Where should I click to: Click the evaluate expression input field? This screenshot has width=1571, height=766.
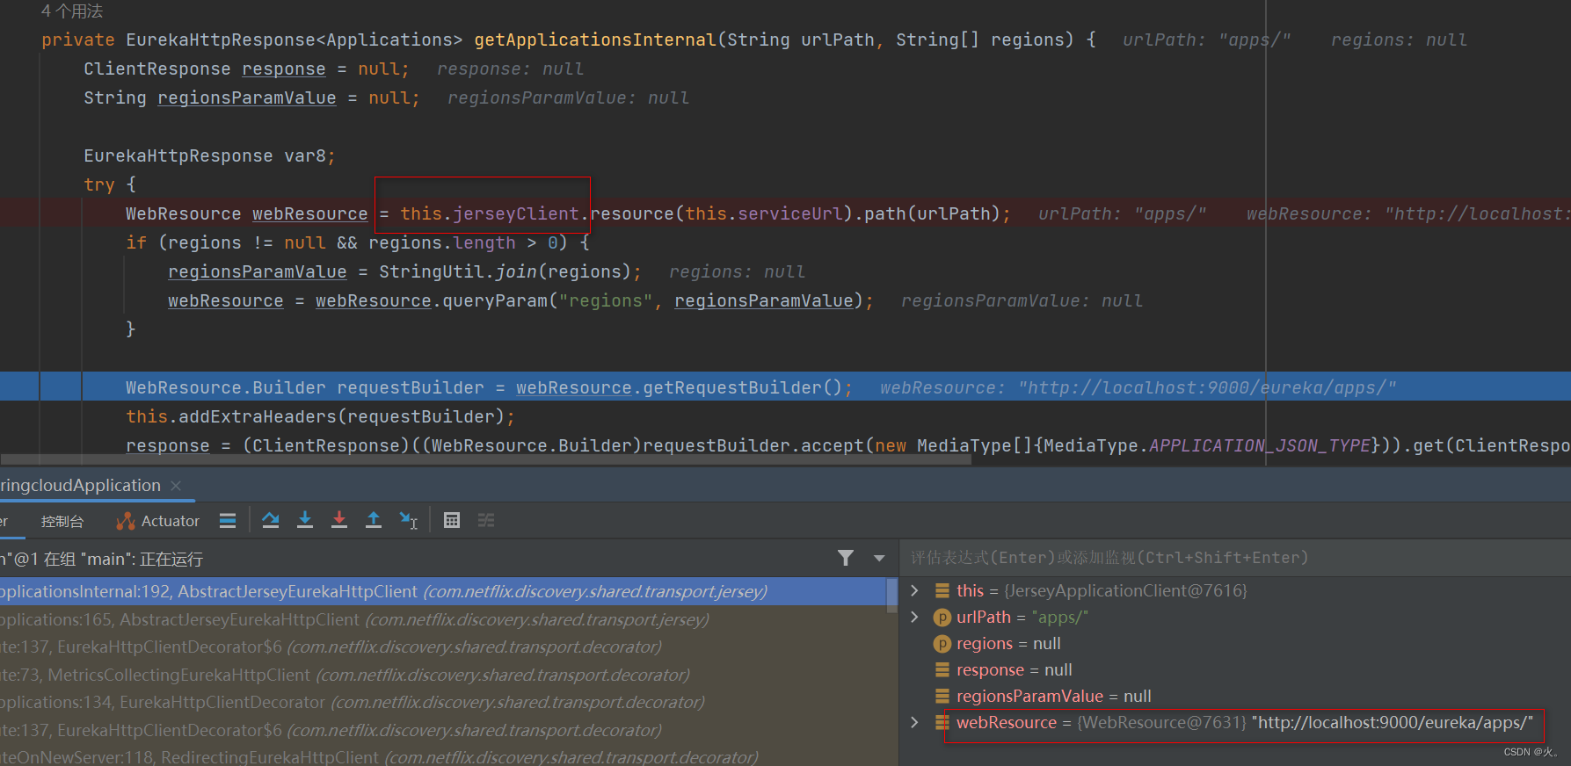(1235, 558)
